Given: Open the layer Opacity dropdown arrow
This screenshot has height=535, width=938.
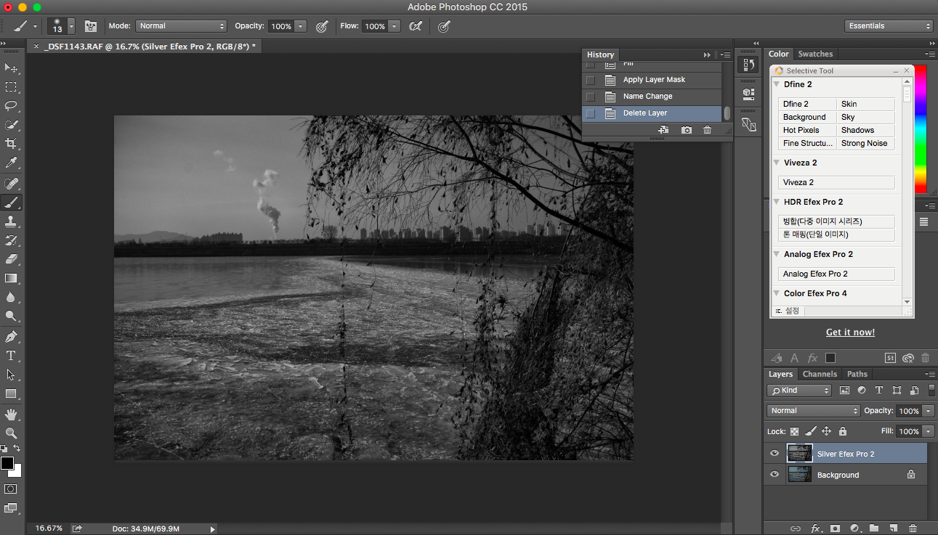Looking at the screenshot, I should (928, 411).
